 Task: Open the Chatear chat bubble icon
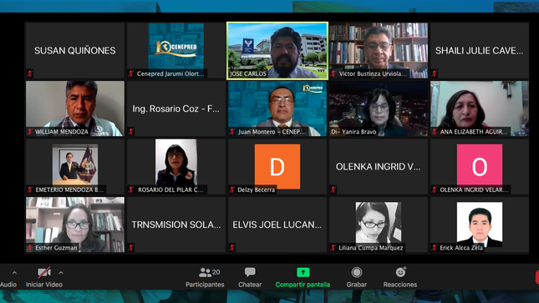[x=250, y=272]
